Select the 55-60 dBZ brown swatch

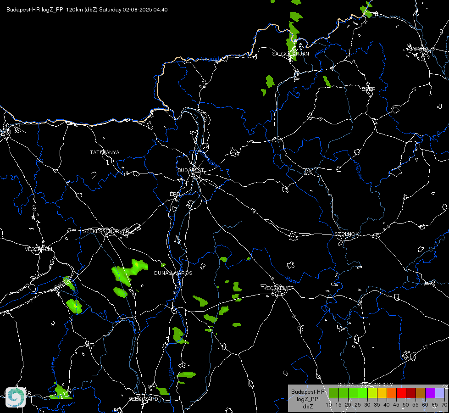[421, 393]
